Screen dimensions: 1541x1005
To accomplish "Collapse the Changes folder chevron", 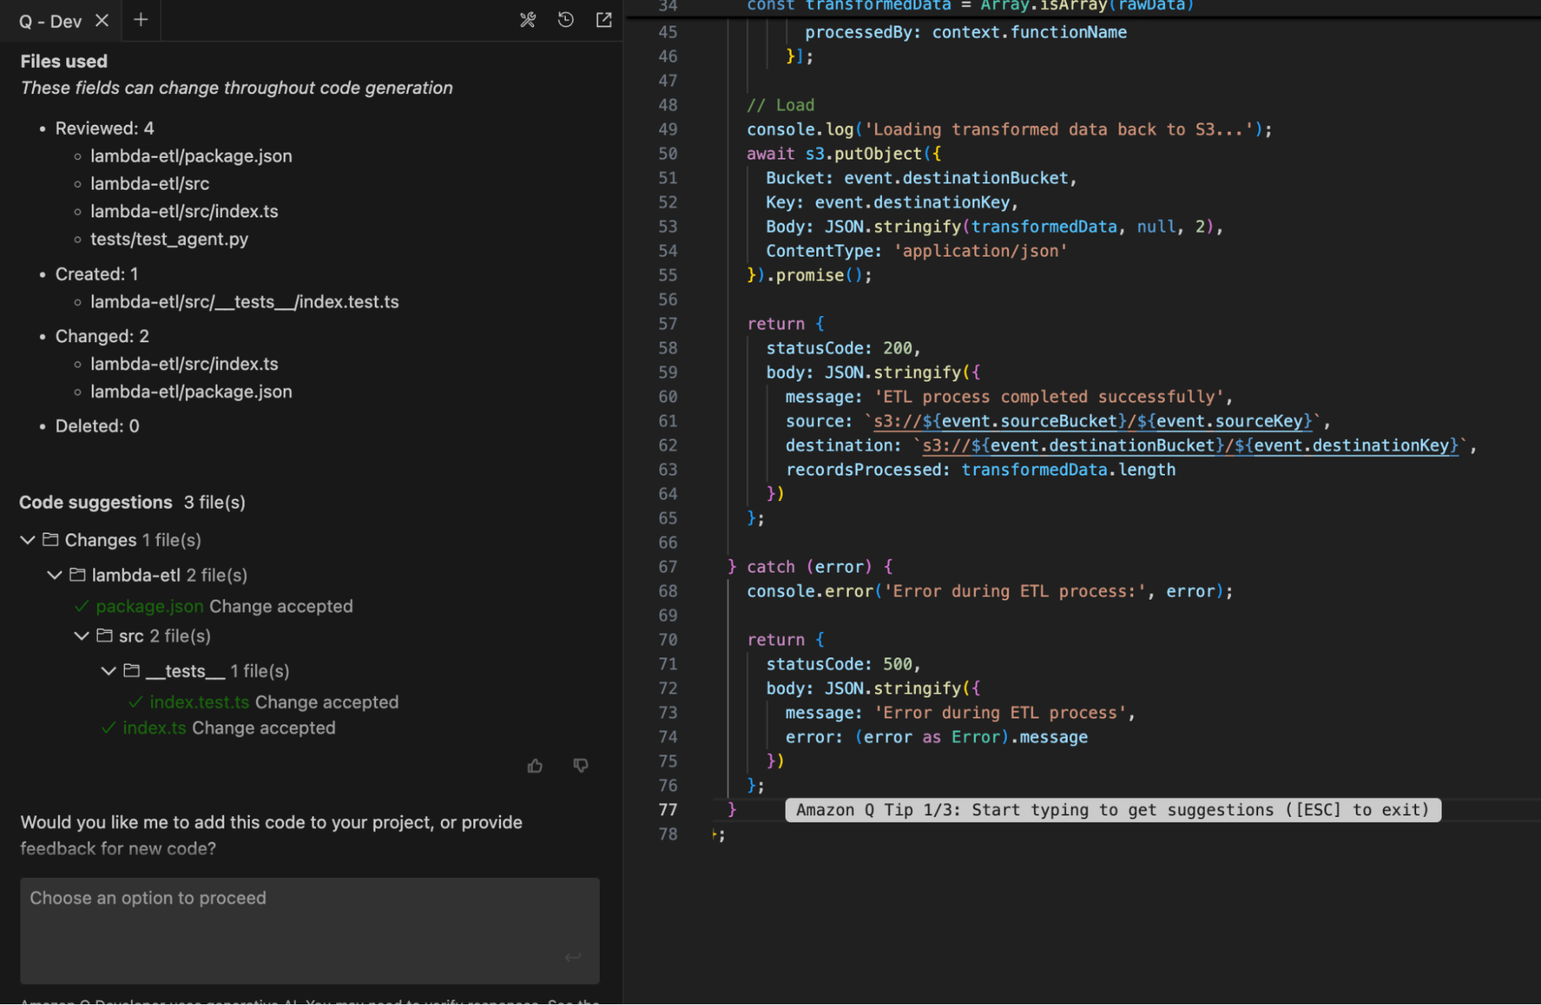I will point(28,540).
